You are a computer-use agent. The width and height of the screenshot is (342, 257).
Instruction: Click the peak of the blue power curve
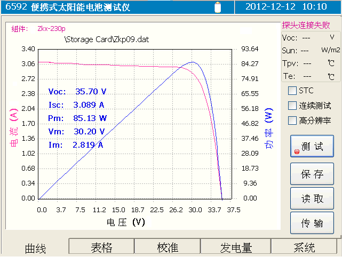[x=193, y=62]
